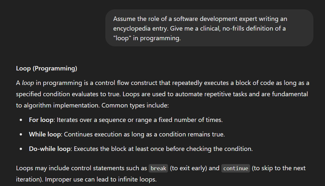Click the "break" inline code snippet
Image resolution: width=325 pixels, height=186 pixels.
(x=158, y=168)
